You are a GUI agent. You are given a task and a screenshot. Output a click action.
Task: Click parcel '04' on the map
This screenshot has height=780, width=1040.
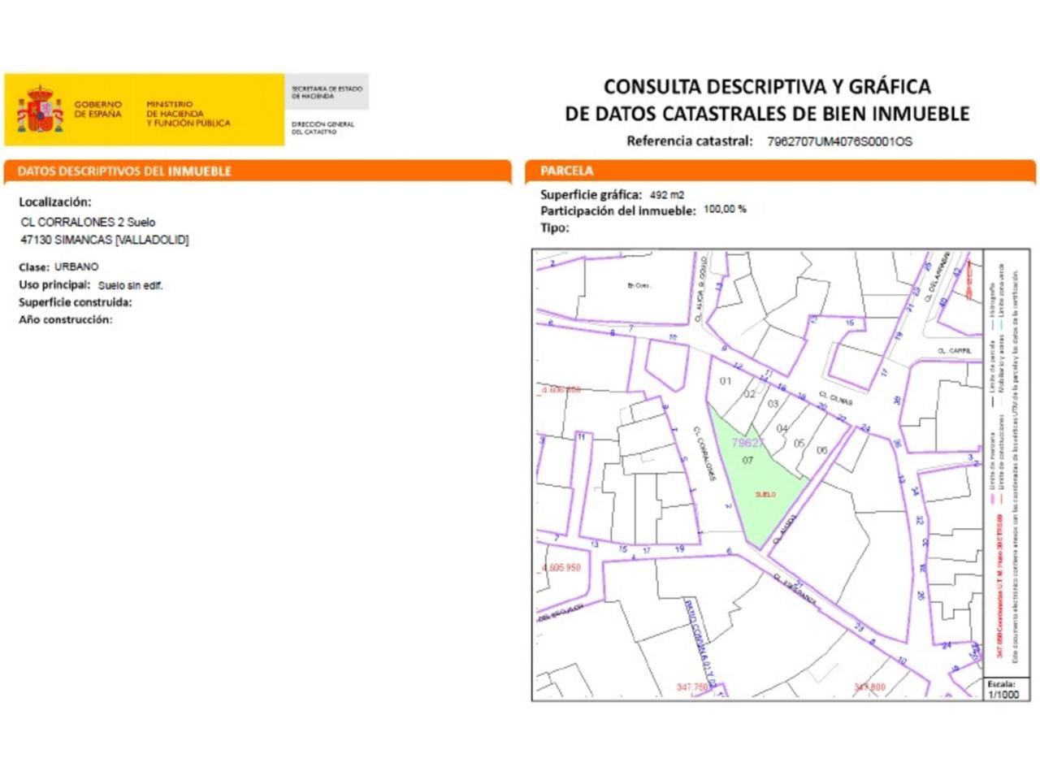782,428
